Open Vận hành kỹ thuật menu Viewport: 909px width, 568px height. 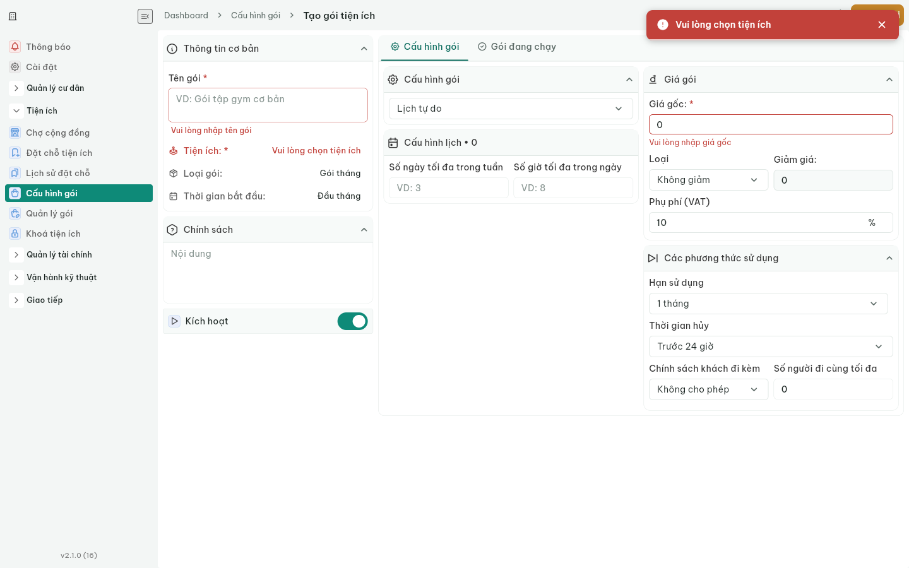click(16, 278)
